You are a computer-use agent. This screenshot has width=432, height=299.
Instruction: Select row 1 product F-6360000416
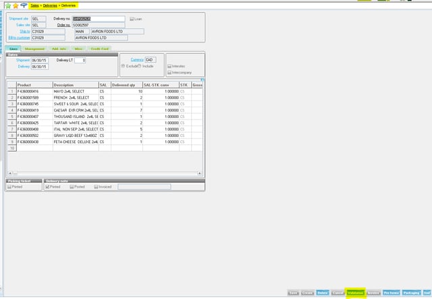tap(34, 91)
